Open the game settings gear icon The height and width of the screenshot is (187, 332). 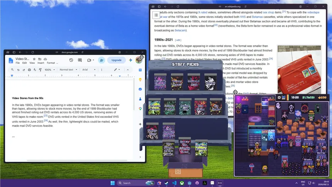[279, 97]
